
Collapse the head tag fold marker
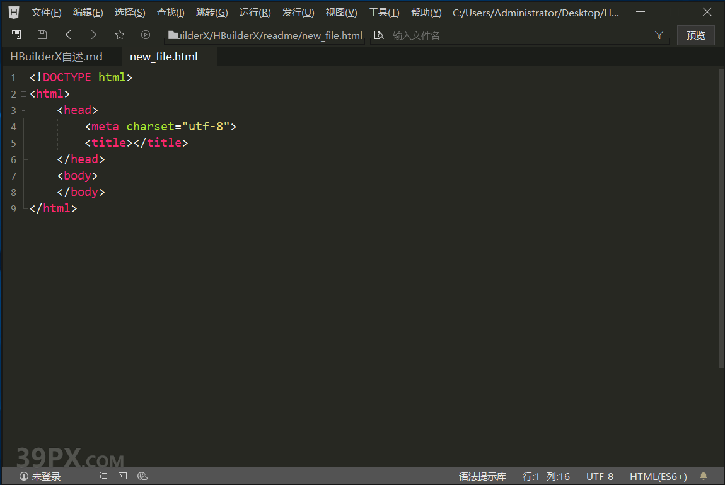[23, 111]
